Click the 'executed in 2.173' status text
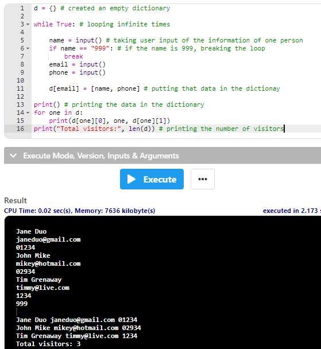321x349 pixels. (x=291, y=211)
